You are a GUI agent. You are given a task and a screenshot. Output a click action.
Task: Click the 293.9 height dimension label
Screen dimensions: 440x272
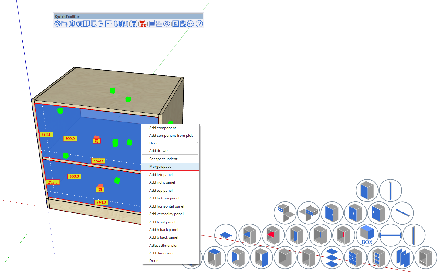[53, 182]
